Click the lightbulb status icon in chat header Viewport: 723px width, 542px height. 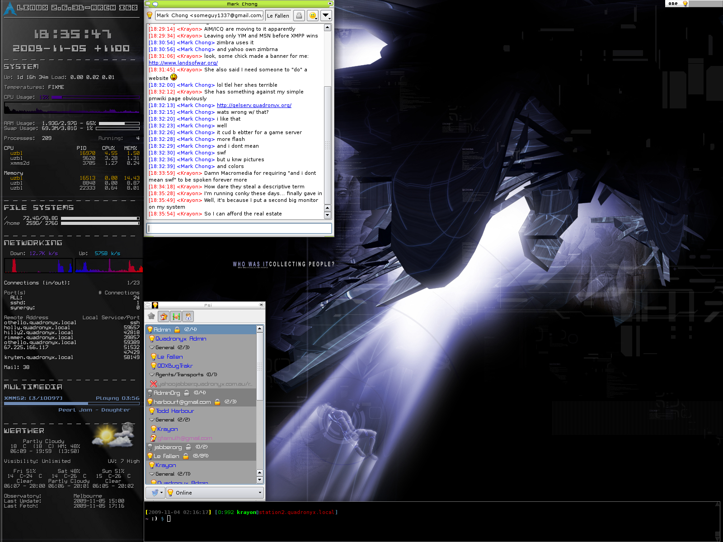coord(150,16)
